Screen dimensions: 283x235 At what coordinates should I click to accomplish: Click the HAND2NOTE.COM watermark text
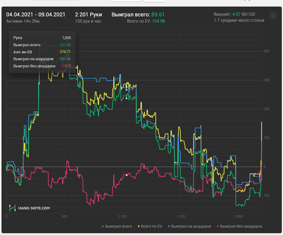[34, 208]
